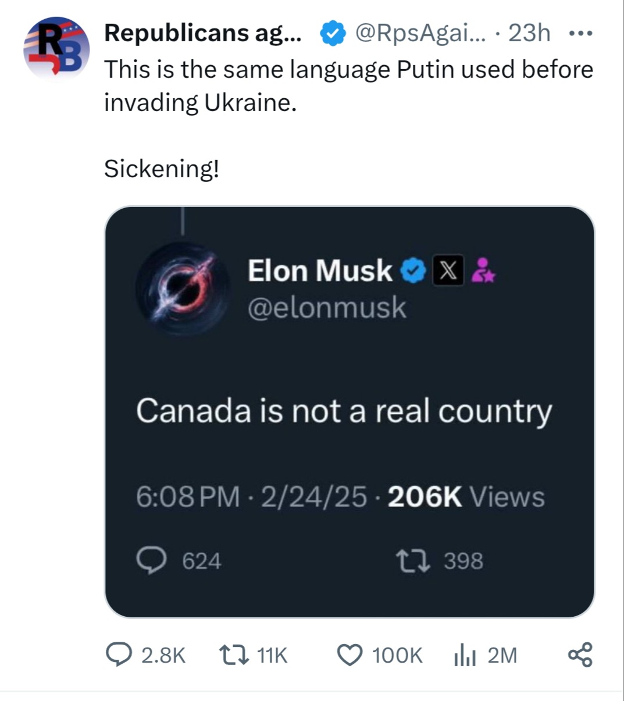Like the post with the 100K heart icon
The width and height of the screenshot is (624, 701).
click(350, 655)
